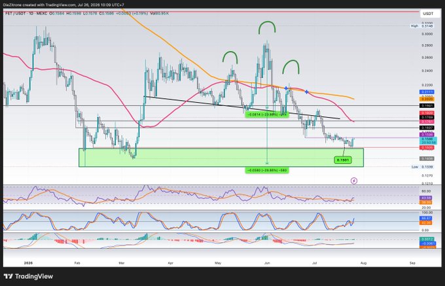Click the blue 0.2111 price axis label
The width and height of the screenshot is (445, 286).
coord(427,92)
